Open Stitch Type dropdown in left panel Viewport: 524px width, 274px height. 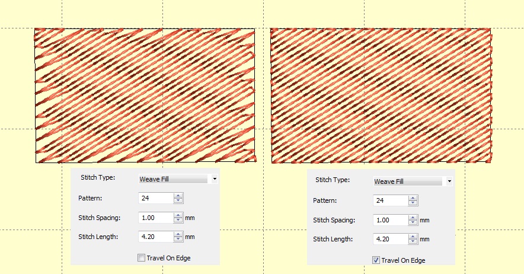point(215,179)
